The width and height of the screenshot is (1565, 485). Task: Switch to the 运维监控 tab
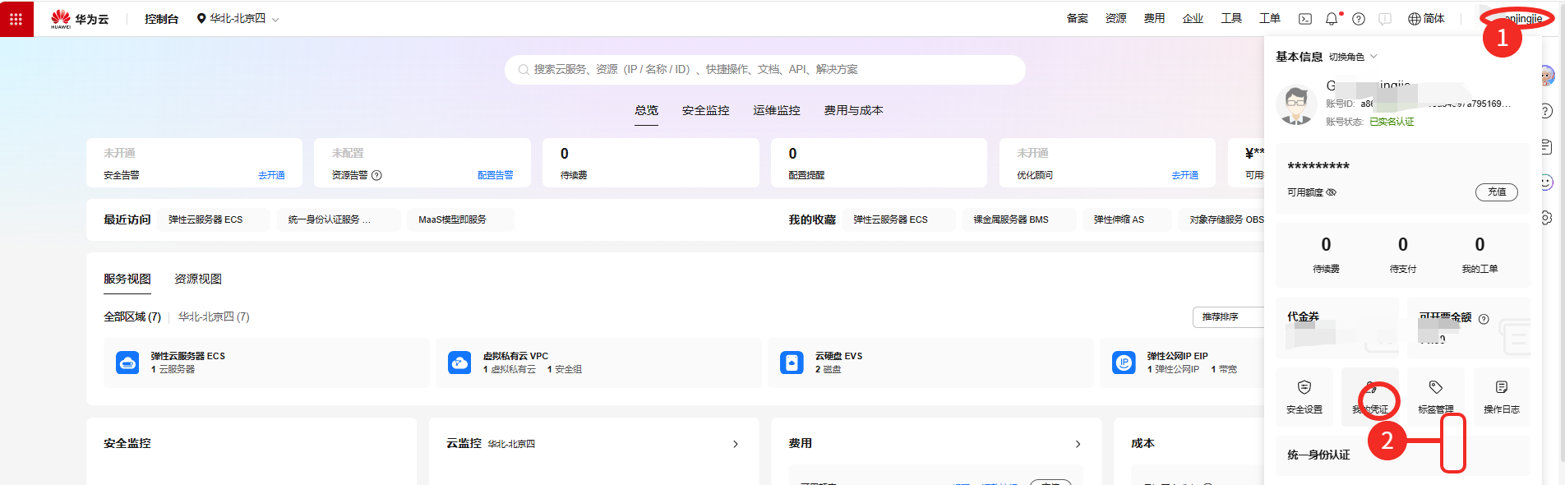[x=777, y=110]
